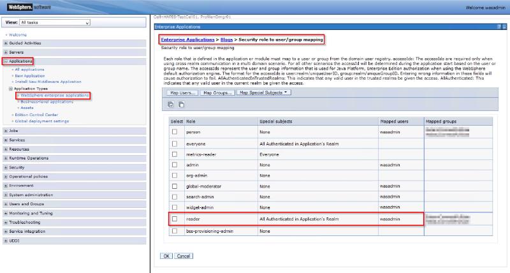The height and width of the screenshot is (273, 510).
Task: Expand the Jobs section
Action: tap(6, 131)
